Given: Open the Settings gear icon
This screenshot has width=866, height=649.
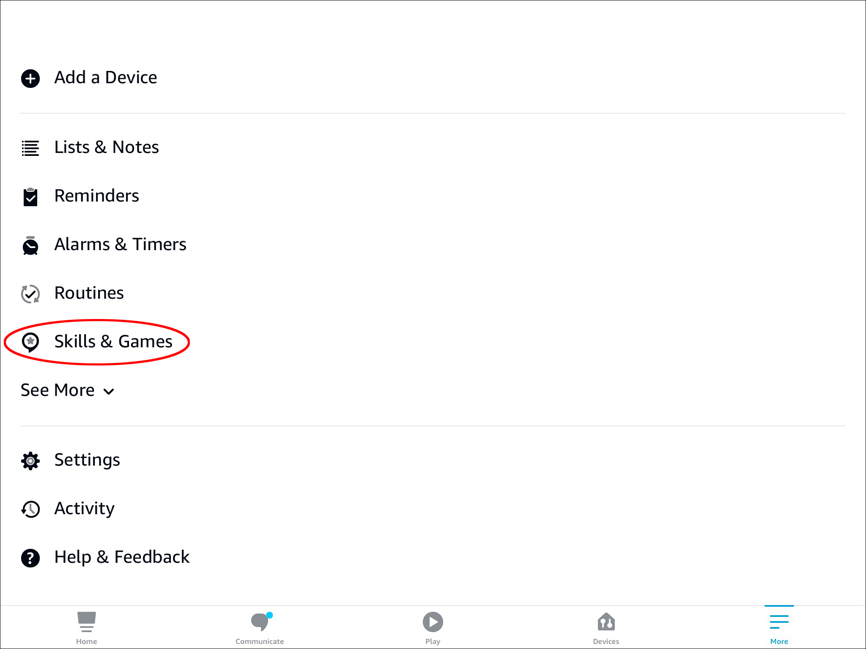Looking at the screenshot, I should point(30,461).
